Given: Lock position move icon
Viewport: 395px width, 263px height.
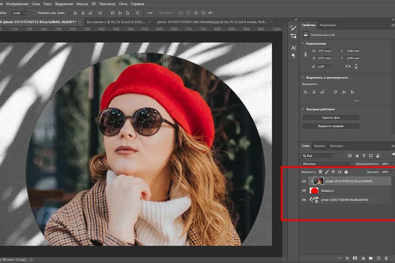Looking at the screenshot, I should [x=333, y=172].
